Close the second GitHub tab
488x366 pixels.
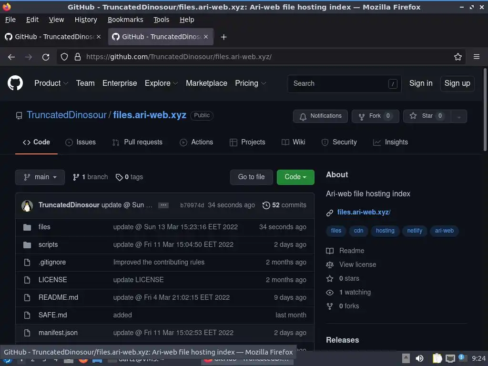point(206,37)
